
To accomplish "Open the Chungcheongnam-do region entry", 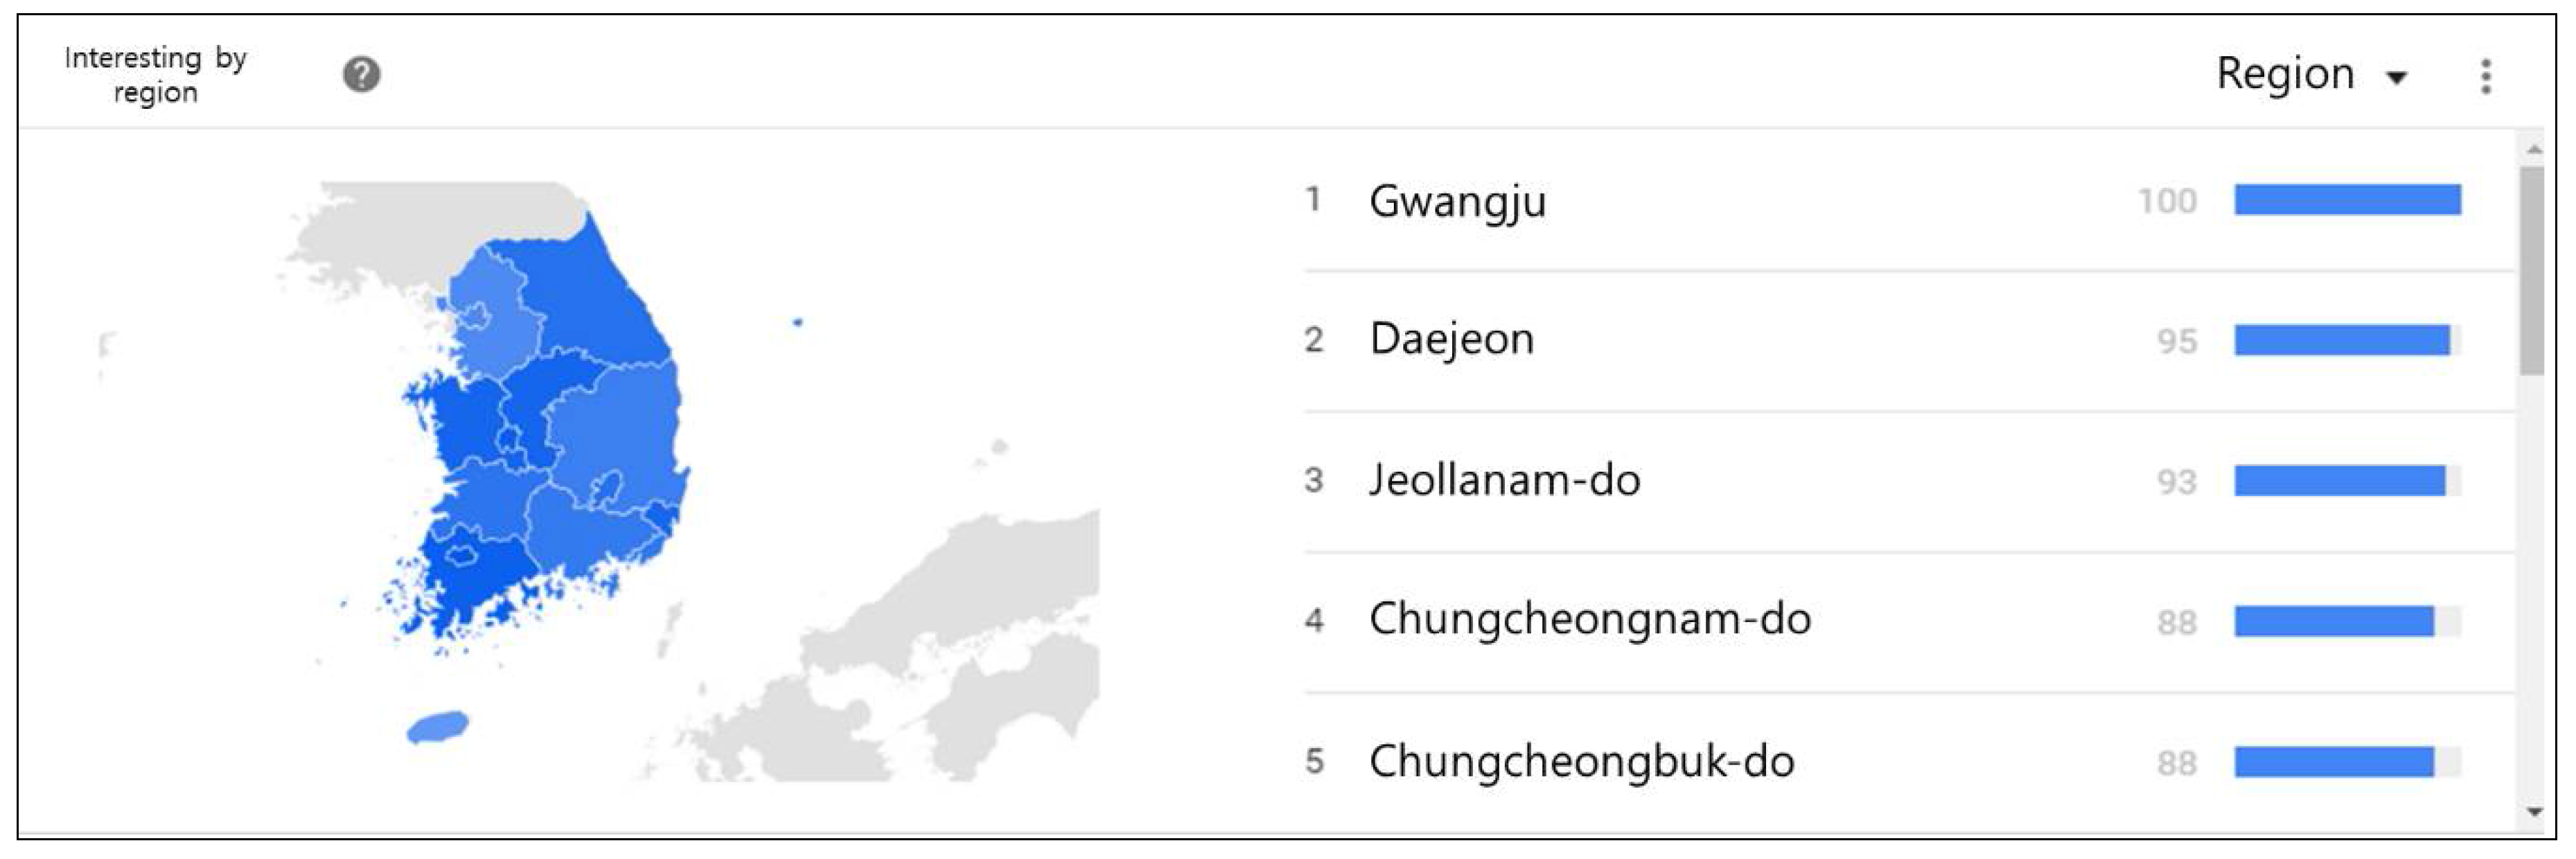I will 1589,620.
